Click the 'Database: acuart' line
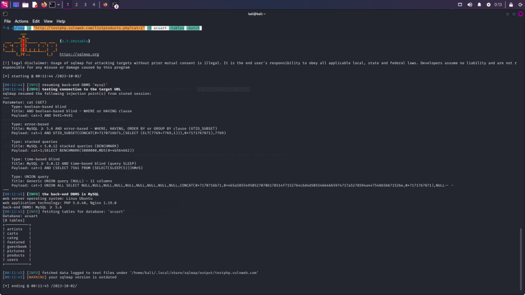Screen dimensions: 525x295 pos(20,216)
